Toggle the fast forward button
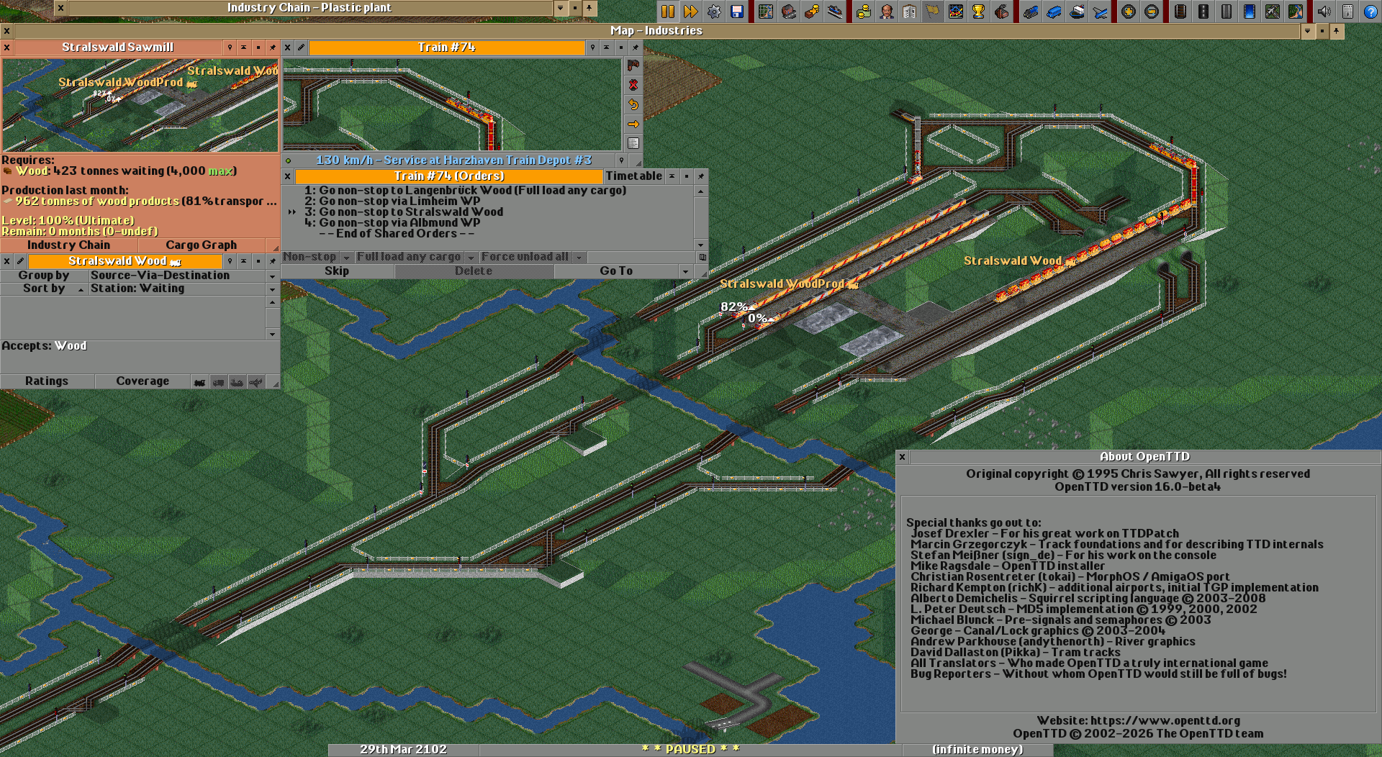The width and height of the screenshot is (1382, 757). [x=691, y=12]
